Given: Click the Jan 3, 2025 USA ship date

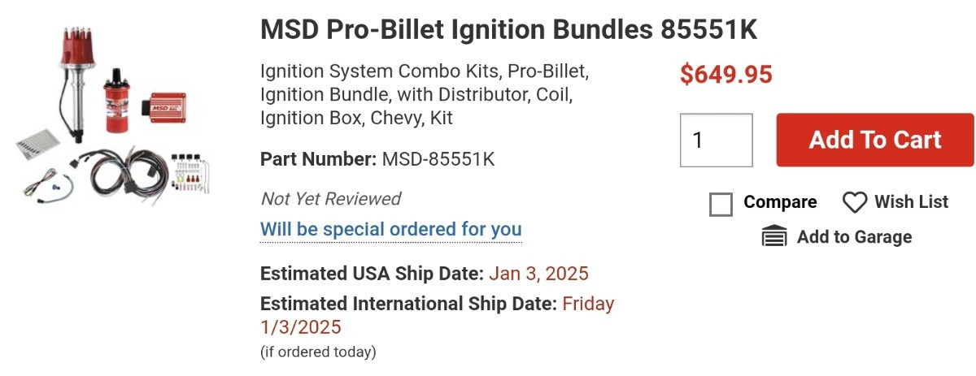Looking at the screenshot, I should pos(538,274).
